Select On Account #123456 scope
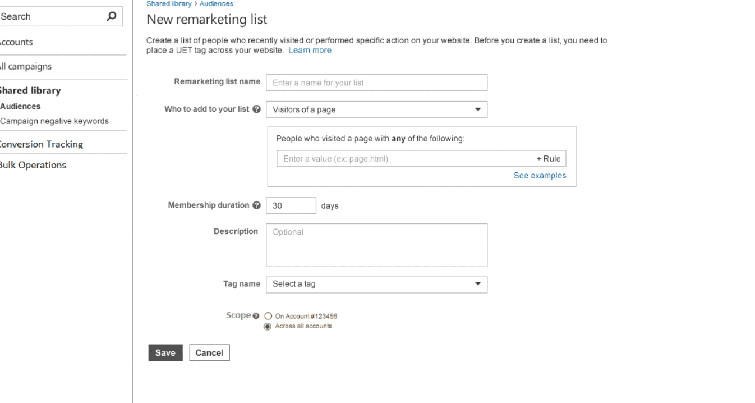755x403 pixels. point(268,317)
